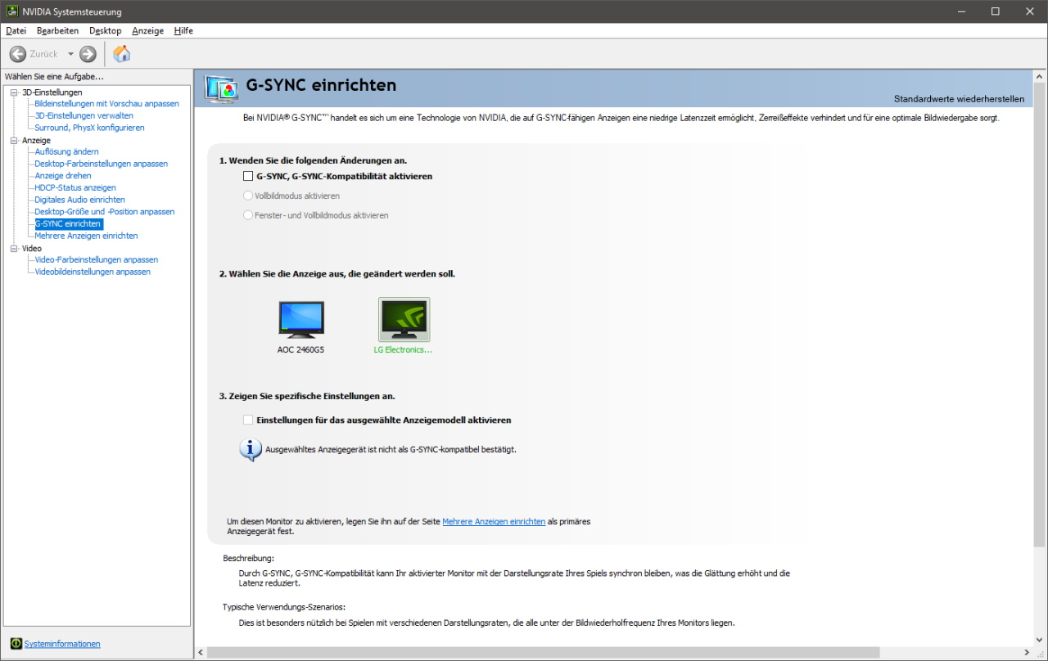Screen dimensions: 1048x661
Task: Select Fenster- und Vollbildmodus aktivieren option
Action: pos(248,215)
